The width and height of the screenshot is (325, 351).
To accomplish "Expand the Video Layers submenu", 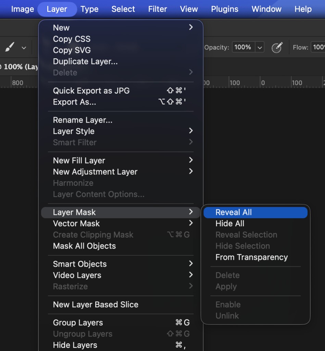I will [x=121, y=275].
